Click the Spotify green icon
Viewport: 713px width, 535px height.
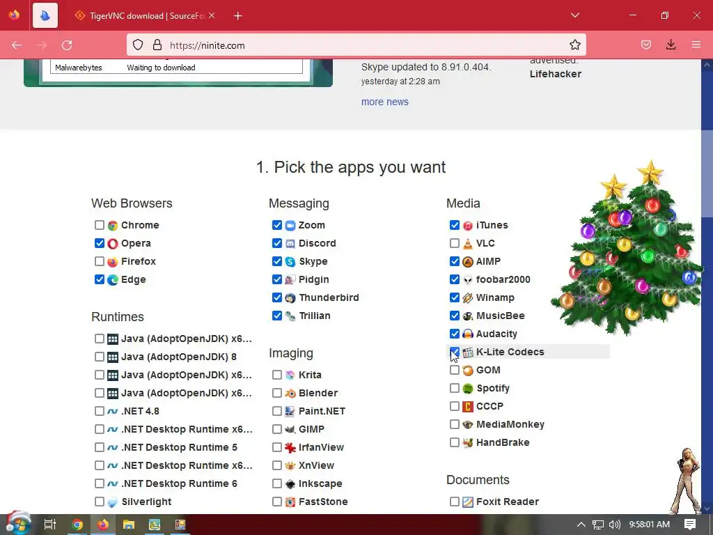pyautogui.click(x=468, y=388)
